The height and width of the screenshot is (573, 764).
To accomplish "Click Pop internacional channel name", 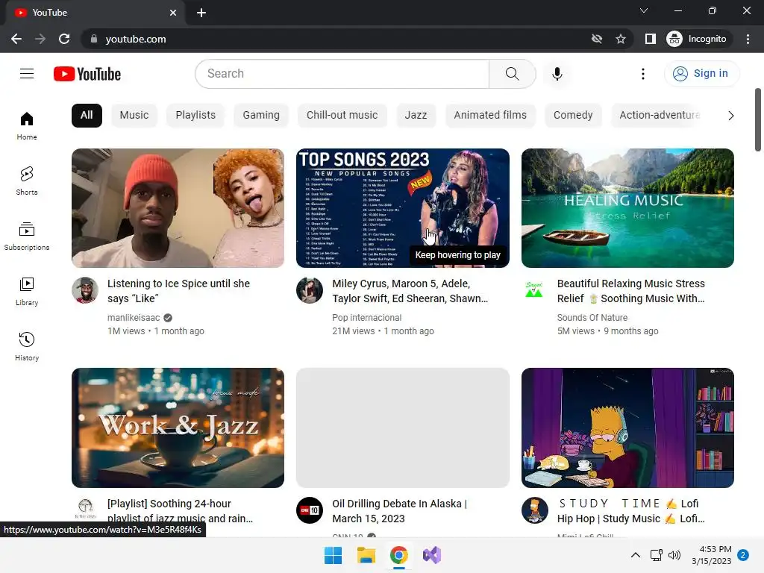I will [367, 318].
